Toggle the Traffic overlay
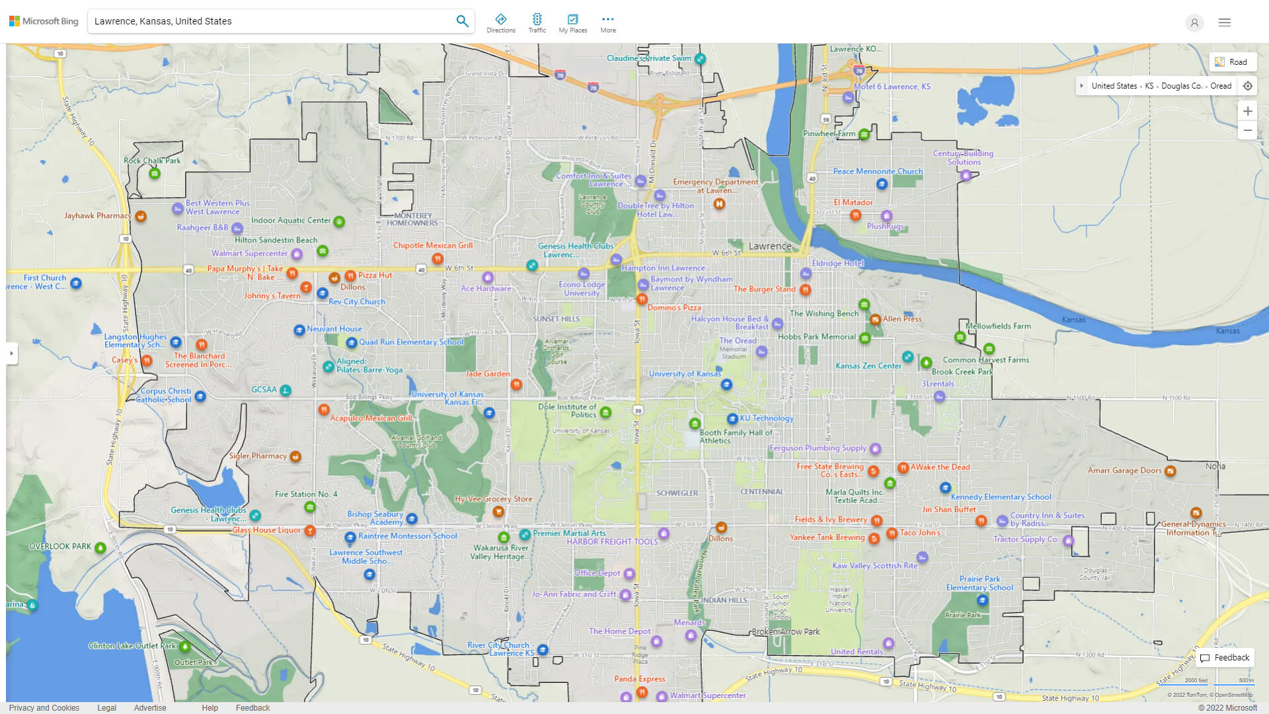Image resolution: width=1269 pixels, height=714 pixels. click(537, 22)
